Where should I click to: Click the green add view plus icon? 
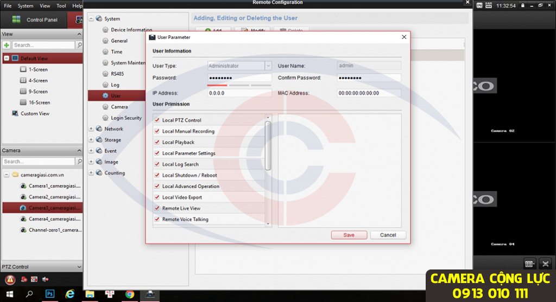[x=7, y=45]
